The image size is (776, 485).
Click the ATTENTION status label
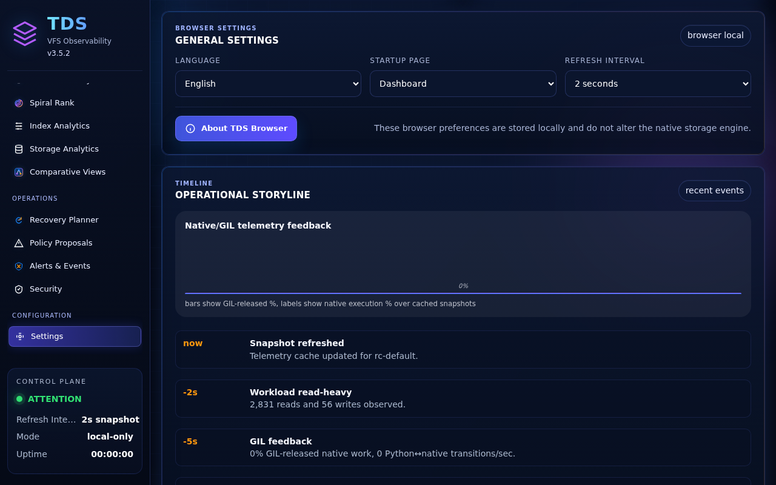55,399
